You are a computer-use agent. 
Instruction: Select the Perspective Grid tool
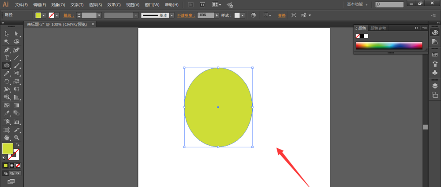pyautogui.click(x=17, y=97)
